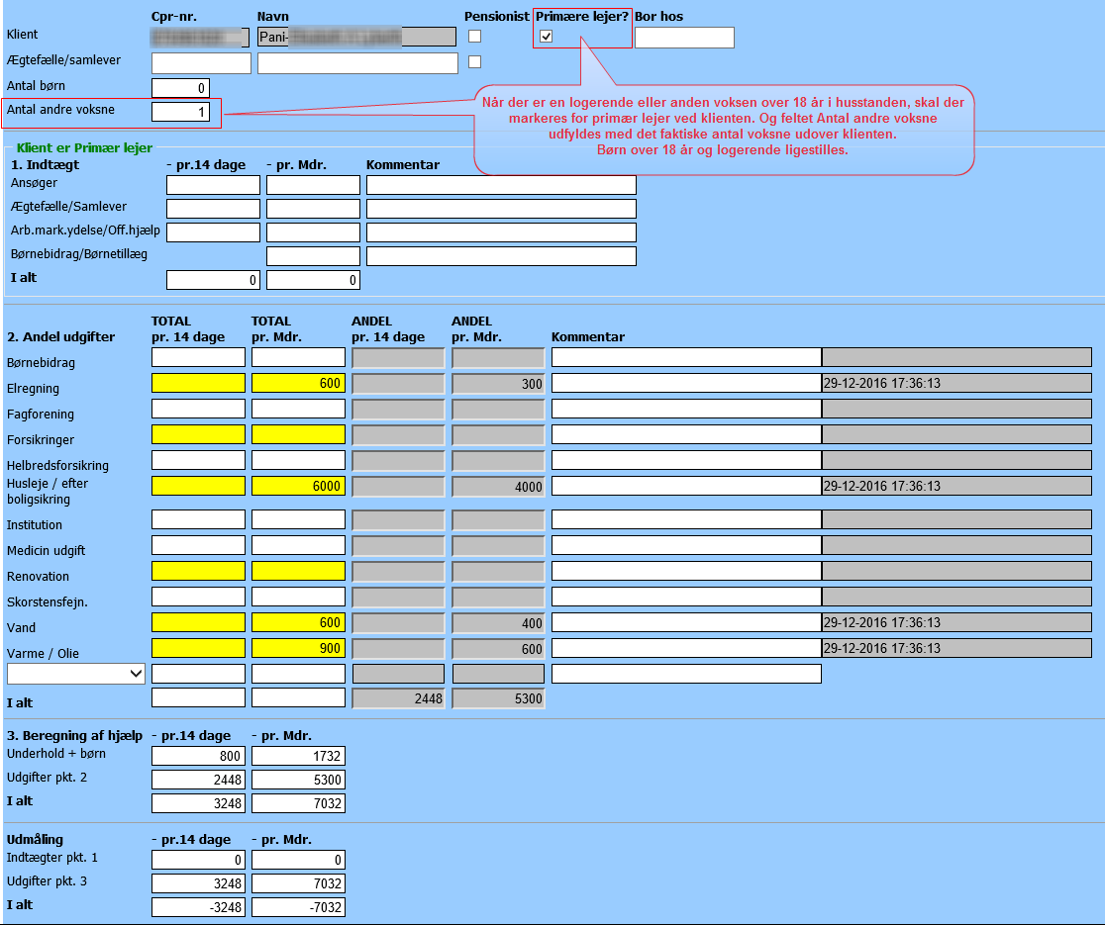
Task: Click the Husleje Kommentar field
Action: pyautogui.click(x=686, y=486)
